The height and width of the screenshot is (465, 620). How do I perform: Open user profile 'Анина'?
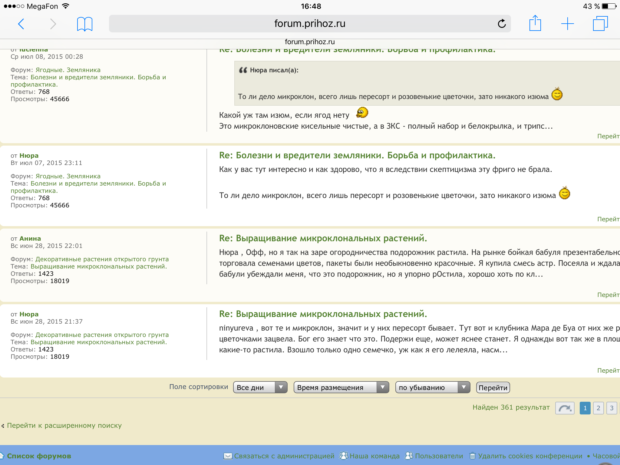pyautogui.click(x=30, y=239)
